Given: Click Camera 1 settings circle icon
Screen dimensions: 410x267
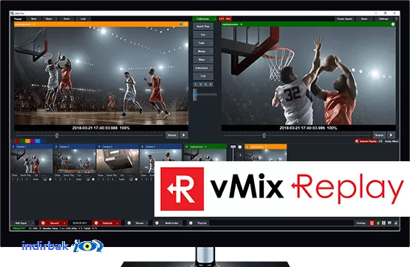Looking at the screenshot, I should 50,179.
